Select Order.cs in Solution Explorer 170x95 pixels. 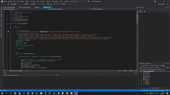tap(147, 81)
